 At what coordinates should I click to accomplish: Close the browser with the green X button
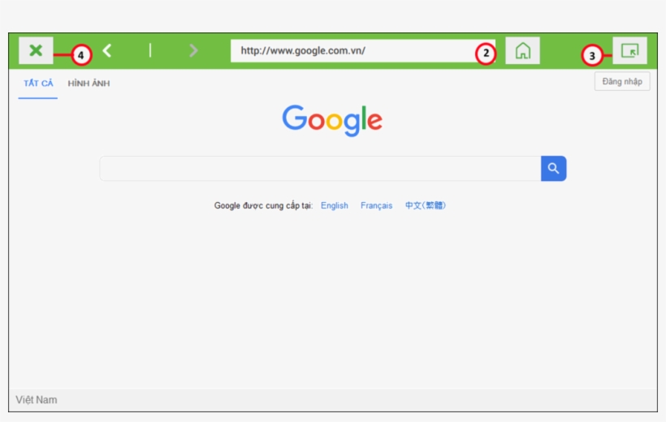(x=36, y=50)
